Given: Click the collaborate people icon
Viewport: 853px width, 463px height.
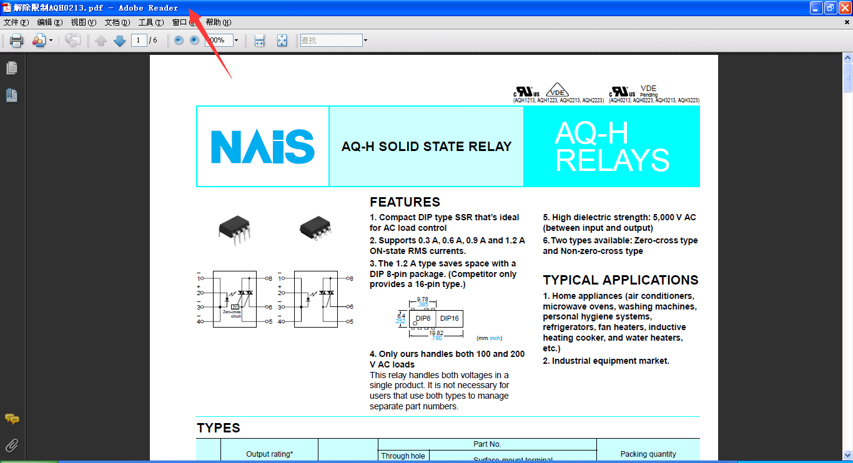Looking at the screenshot, I should [39, 41].
